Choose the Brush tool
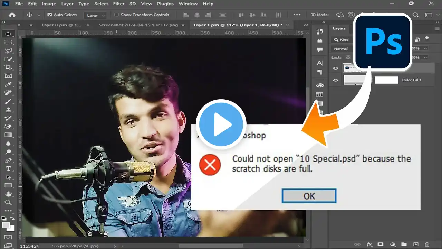Screen dimensions: 442x249 (x=9, y=101)
